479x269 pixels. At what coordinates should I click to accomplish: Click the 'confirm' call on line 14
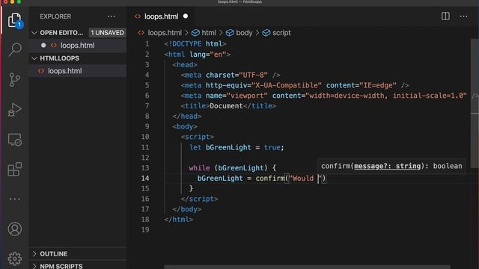point(270,178)
